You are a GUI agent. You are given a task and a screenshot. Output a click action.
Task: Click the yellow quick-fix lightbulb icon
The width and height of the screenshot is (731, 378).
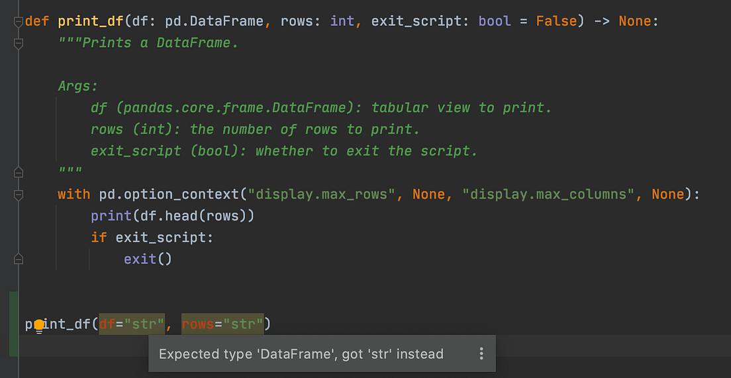pyautogui.click(x=39, y=325)
